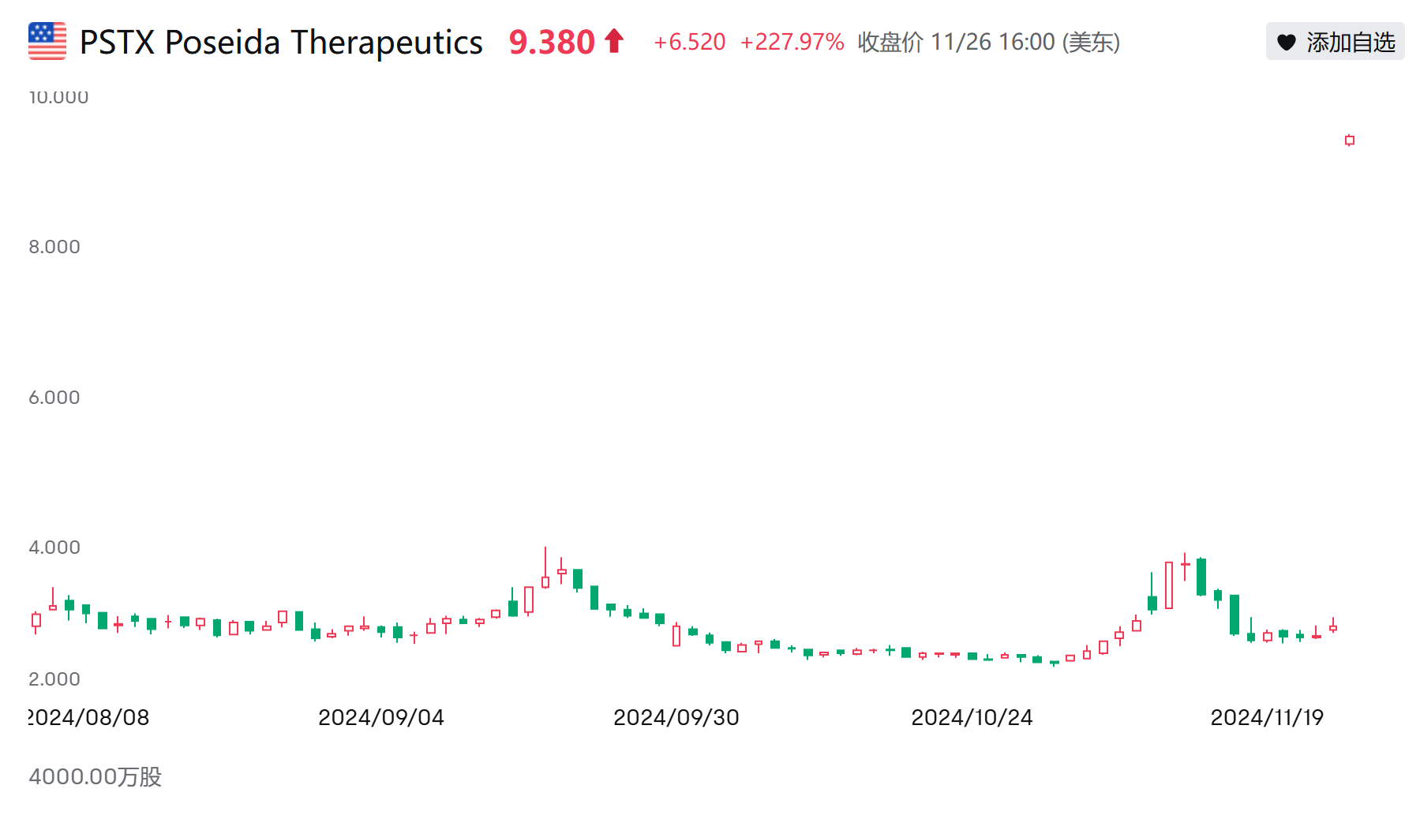Select the 2024/09/30 date marker
The image size is (1420, 815).
676,717
